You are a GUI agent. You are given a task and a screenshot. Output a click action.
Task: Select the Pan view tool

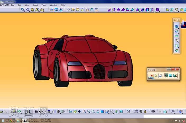click(x=80, y=111)
